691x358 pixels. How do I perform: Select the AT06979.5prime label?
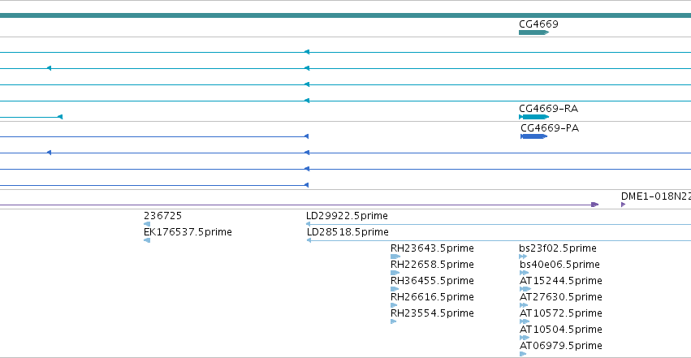561,346
